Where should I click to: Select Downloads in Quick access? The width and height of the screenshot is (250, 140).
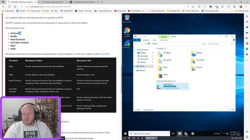143,56
